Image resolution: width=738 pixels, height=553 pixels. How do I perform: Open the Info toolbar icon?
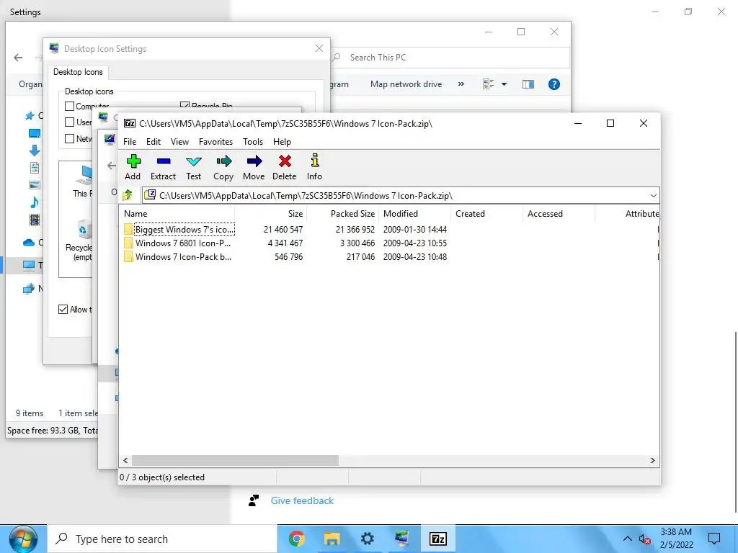[x=314, y=161]
